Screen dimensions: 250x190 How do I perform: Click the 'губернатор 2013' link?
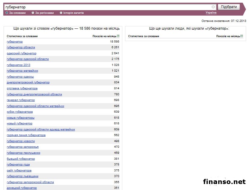[18, 65]
